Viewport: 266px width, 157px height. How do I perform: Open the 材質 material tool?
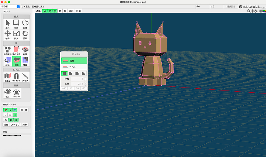25,61
